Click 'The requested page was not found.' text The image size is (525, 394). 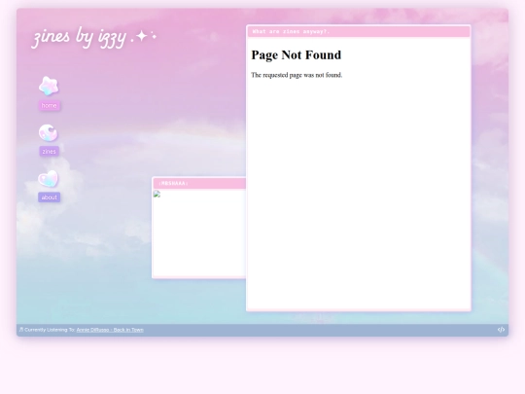[x=297, y=75]
